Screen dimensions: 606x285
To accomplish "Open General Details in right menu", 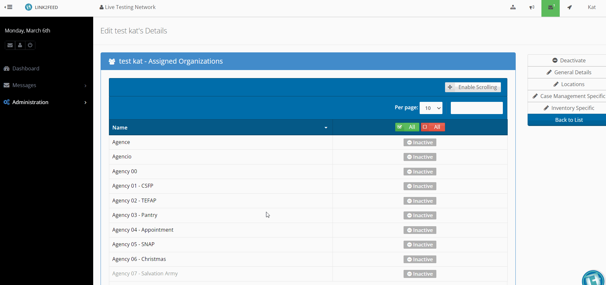I will coord(569,72).
